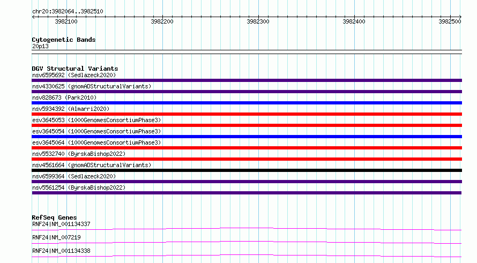The width and height of the screenshot is (477, 263).
Task: Click the red bar under nsv5934392
Action: click(247, 114)
